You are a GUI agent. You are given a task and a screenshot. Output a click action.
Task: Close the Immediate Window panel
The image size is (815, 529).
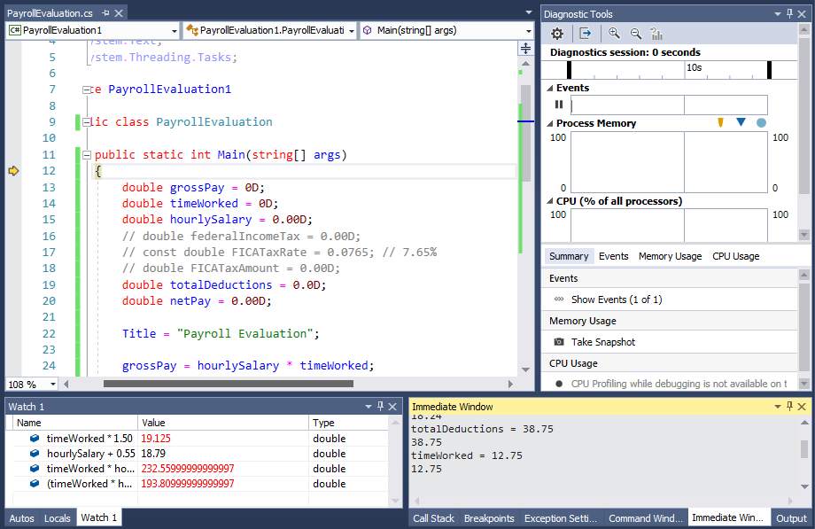(802, 406)
